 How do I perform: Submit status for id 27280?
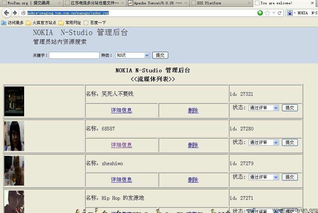pyautogui.click(x=290, y=142)
